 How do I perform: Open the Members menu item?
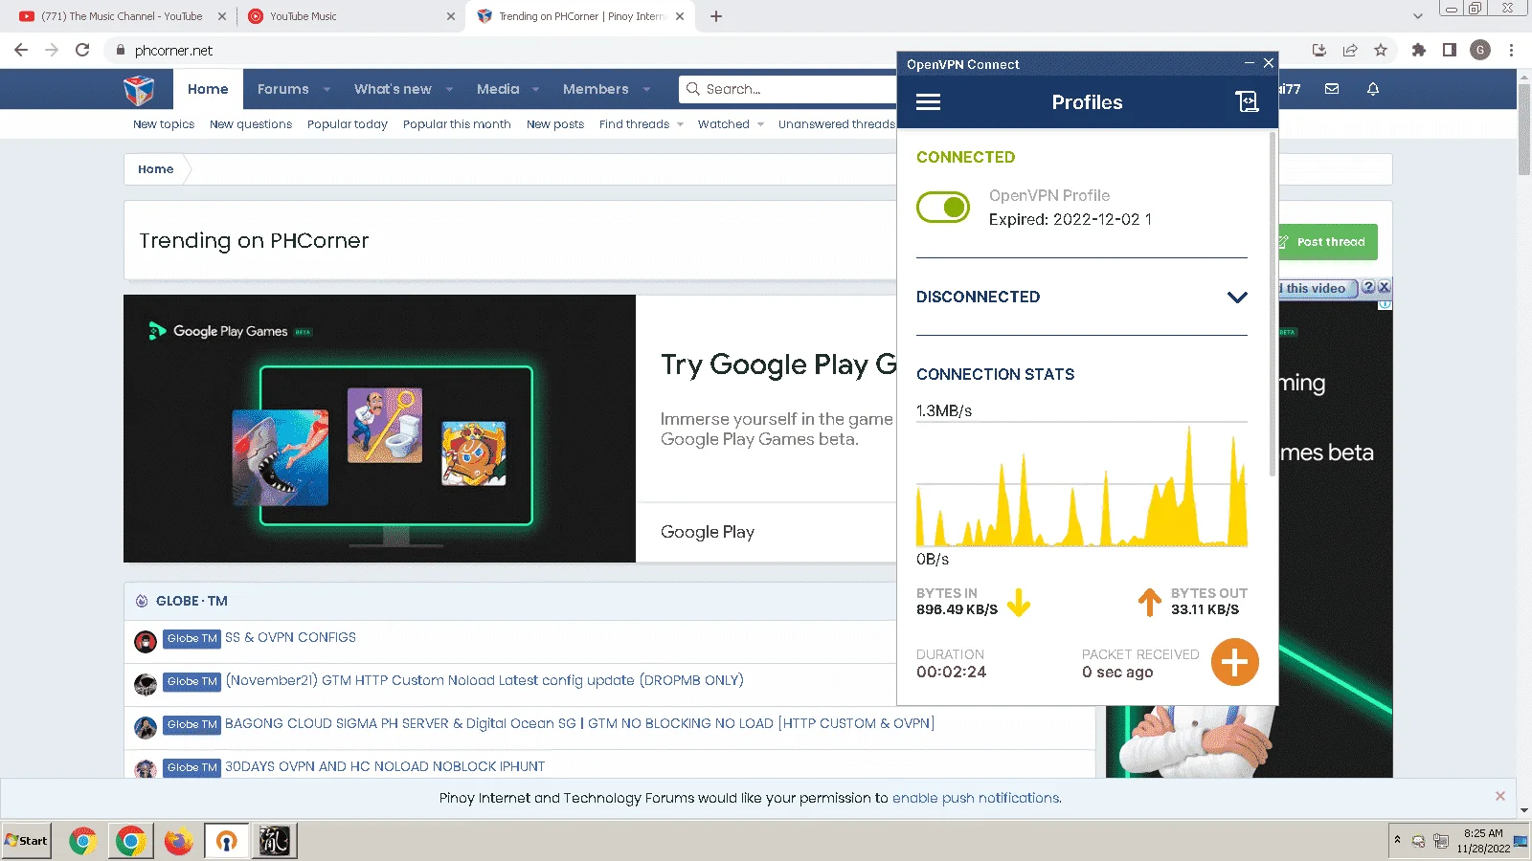[596, 89]
